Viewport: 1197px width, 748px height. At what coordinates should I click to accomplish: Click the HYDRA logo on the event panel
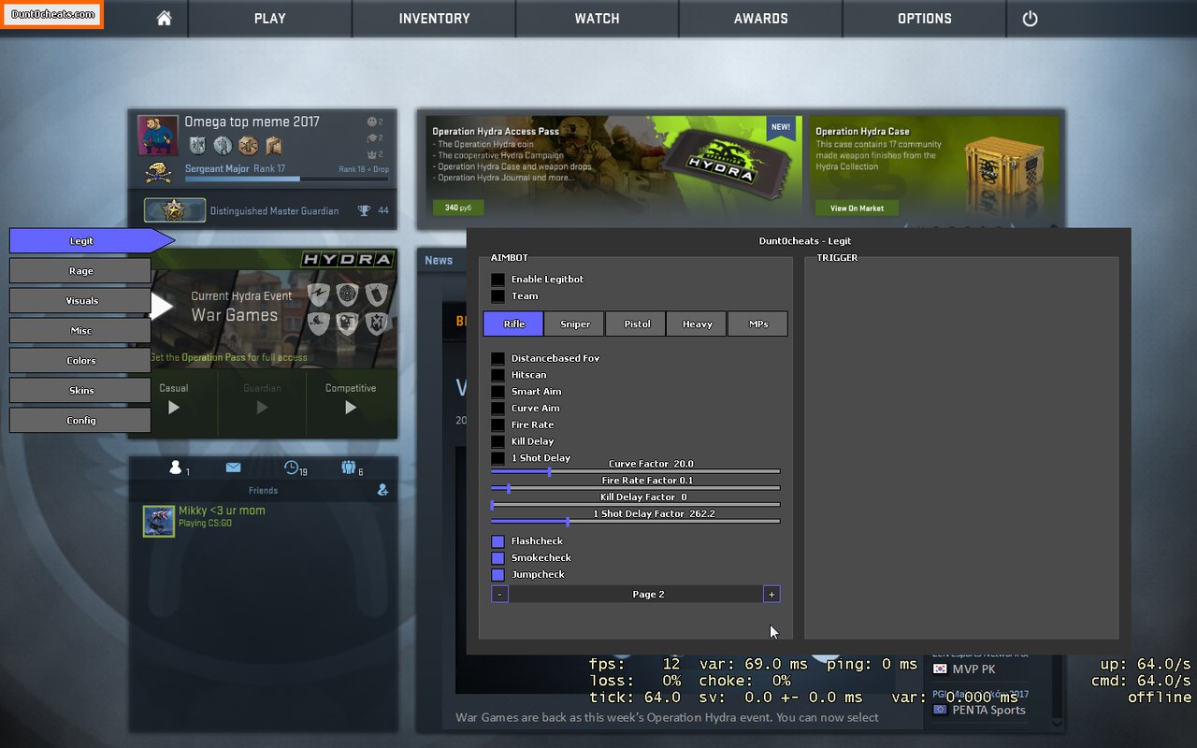click(x=348, y=259)
